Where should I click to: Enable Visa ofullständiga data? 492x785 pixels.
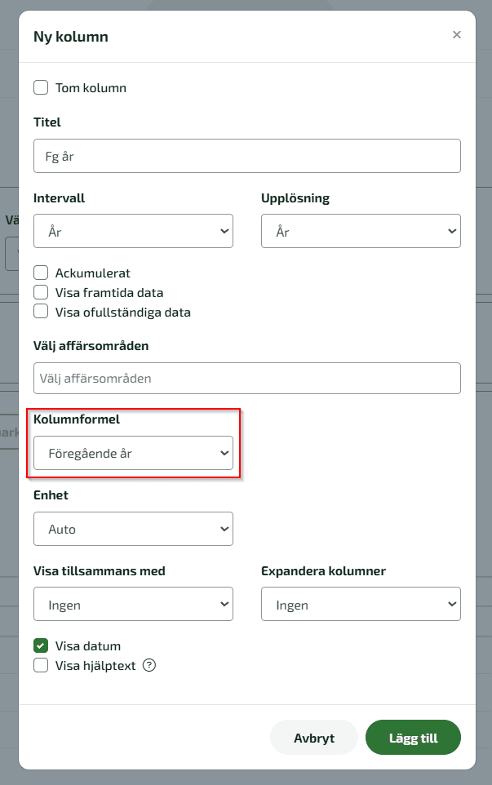pyautogui.click(x=41, y=312)
